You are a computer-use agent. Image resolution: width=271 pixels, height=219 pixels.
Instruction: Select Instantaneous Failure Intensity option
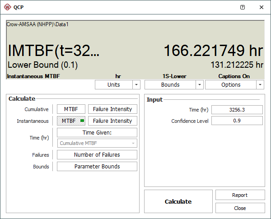click(112, 121)
